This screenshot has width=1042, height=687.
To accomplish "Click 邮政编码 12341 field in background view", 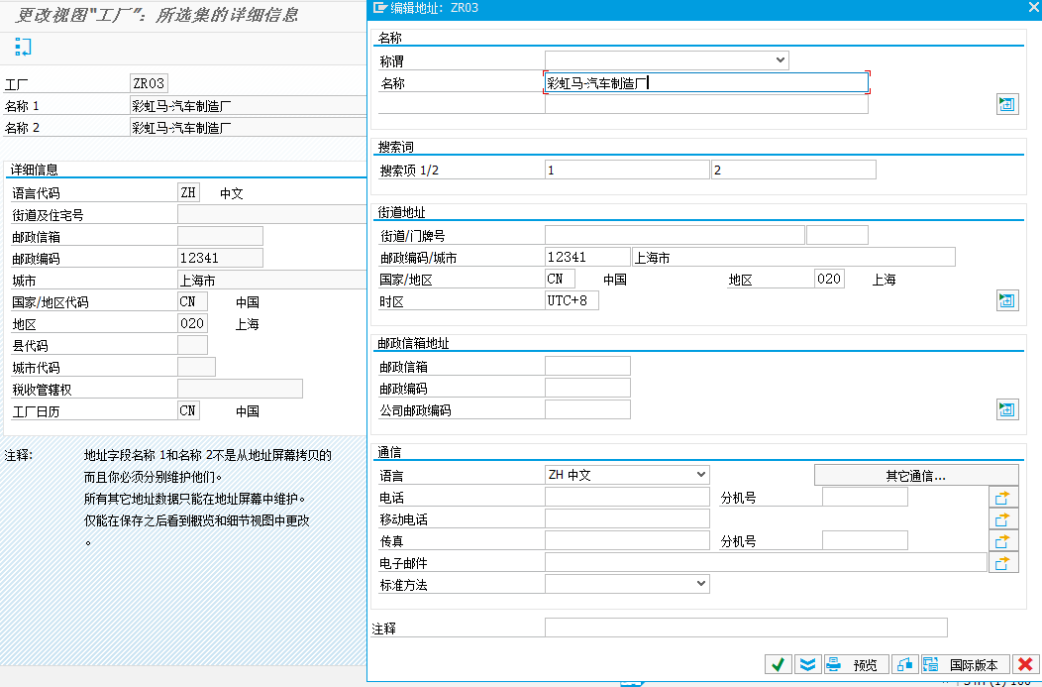I will (x=220, y=258).
